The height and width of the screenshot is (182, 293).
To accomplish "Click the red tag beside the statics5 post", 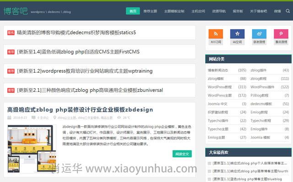I will coord(11,33).
